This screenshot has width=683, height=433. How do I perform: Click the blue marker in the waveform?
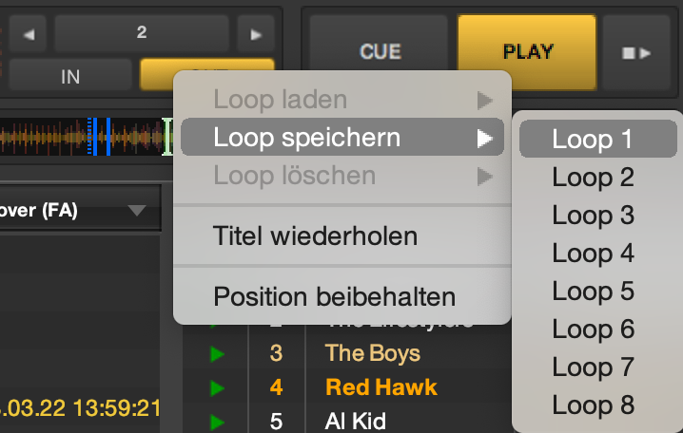pyautogui.click(x=108, y=137)
